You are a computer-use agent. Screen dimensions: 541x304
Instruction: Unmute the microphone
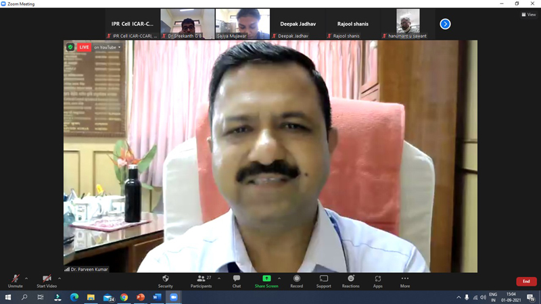click(15, 281)
